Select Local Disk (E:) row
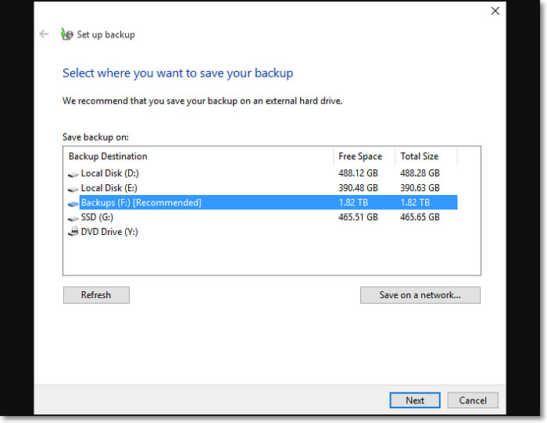 pos(110,188)
